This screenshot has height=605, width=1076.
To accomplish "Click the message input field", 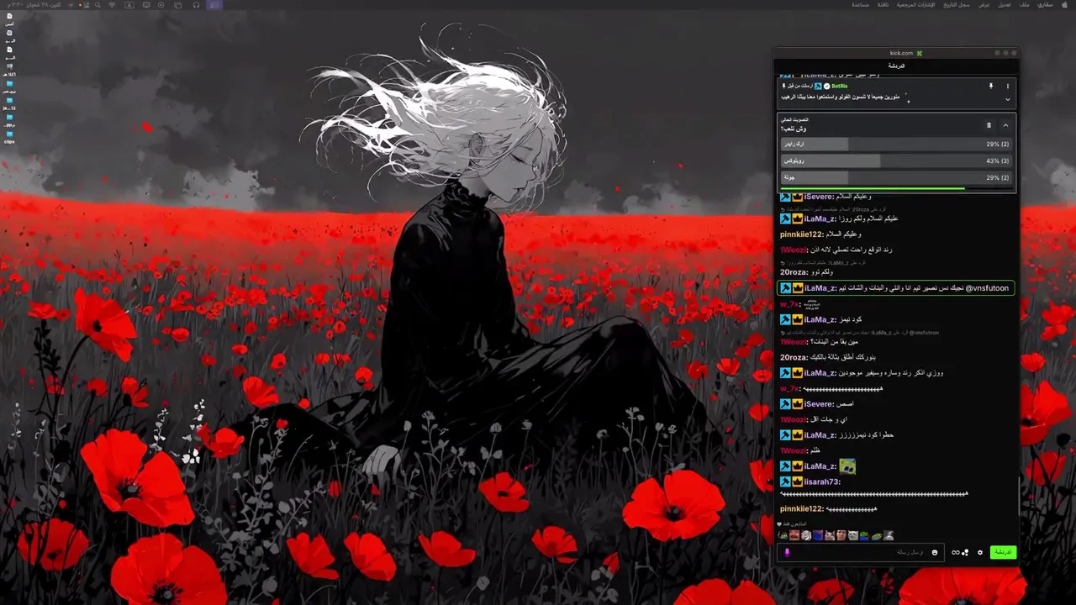I will pos(862,552).
